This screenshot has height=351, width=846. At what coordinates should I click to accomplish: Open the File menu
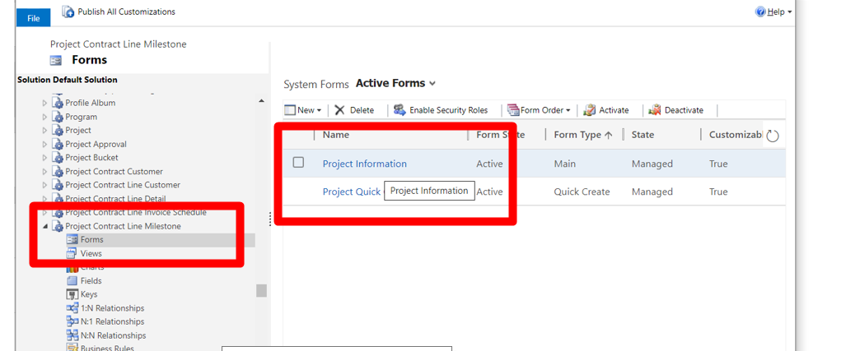pyautogui.click(x=33, y=18)
